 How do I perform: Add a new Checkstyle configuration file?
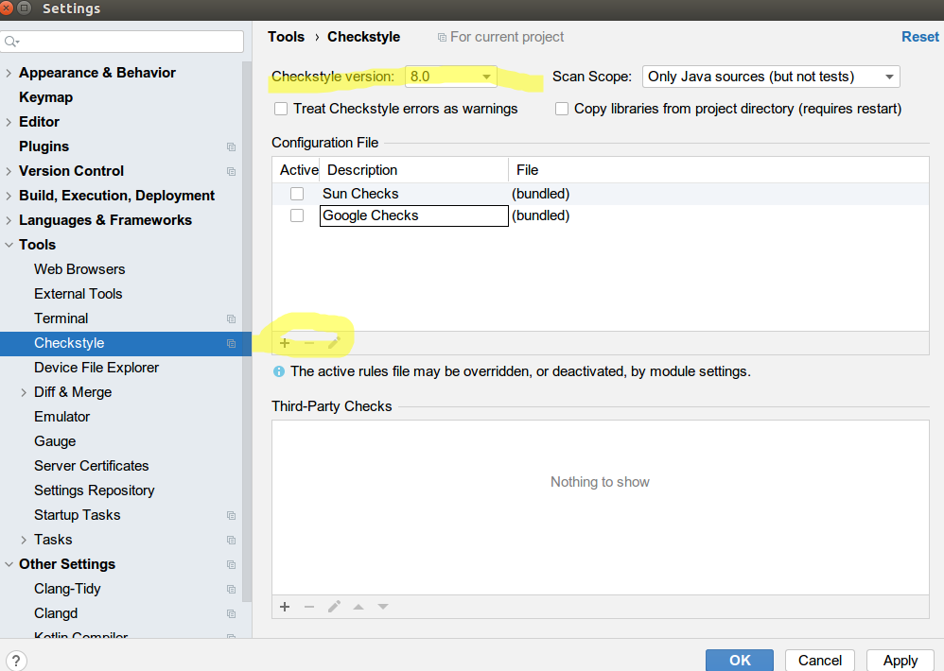[x=284, y=342]
